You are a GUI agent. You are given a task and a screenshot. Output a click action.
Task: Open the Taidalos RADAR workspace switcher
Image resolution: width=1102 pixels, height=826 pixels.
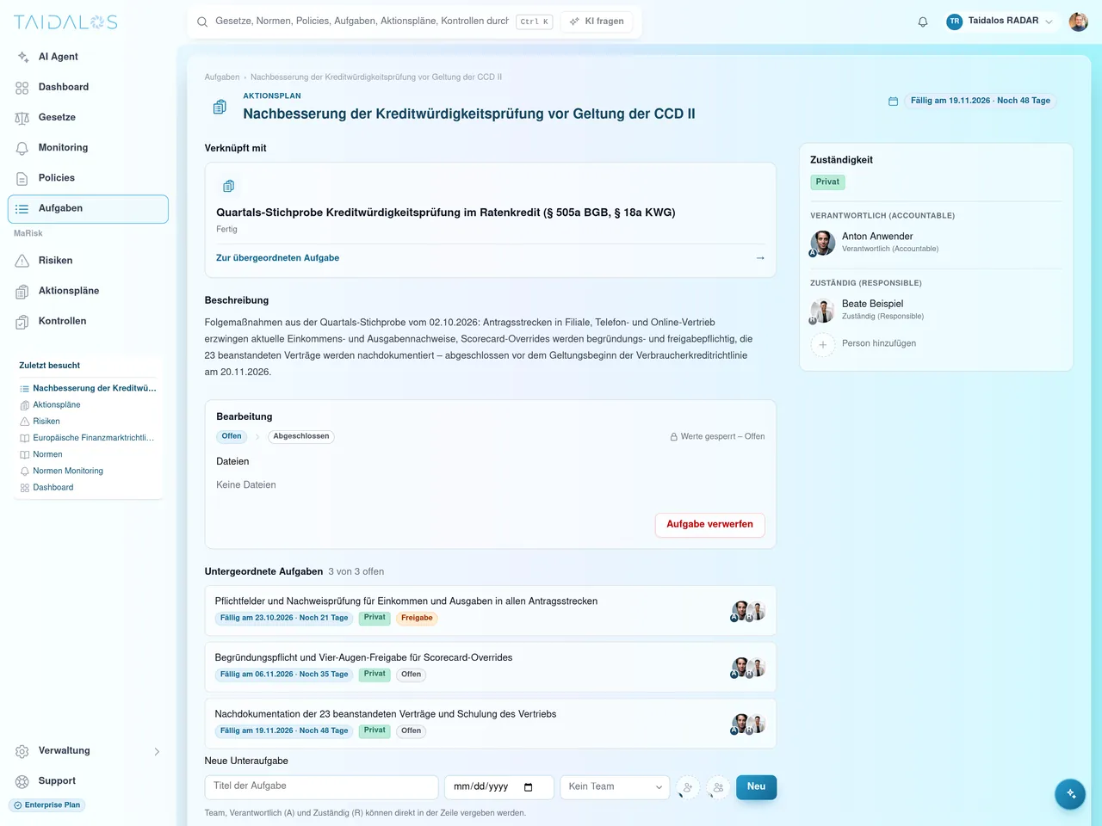tap(1000, 22)
